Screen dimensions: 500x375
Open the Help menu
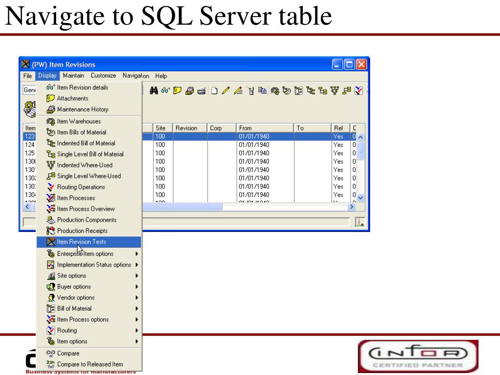coord(161,76)
